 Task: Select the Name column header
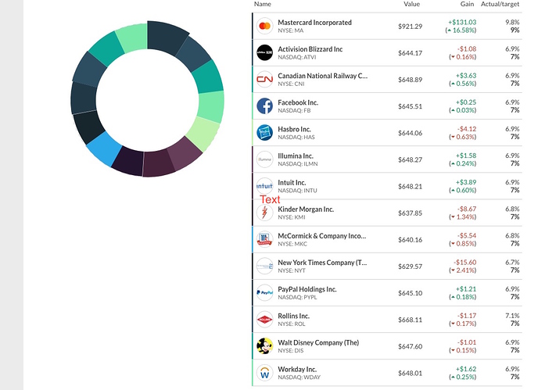coord(263,4)
